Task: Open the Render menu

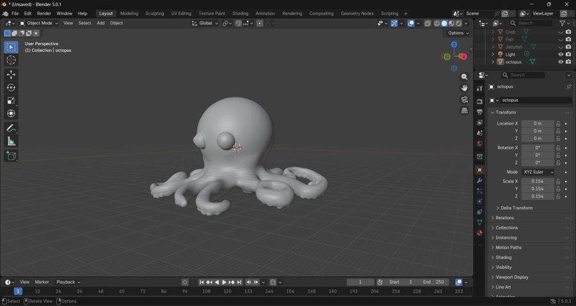Action: coord(44,13)
